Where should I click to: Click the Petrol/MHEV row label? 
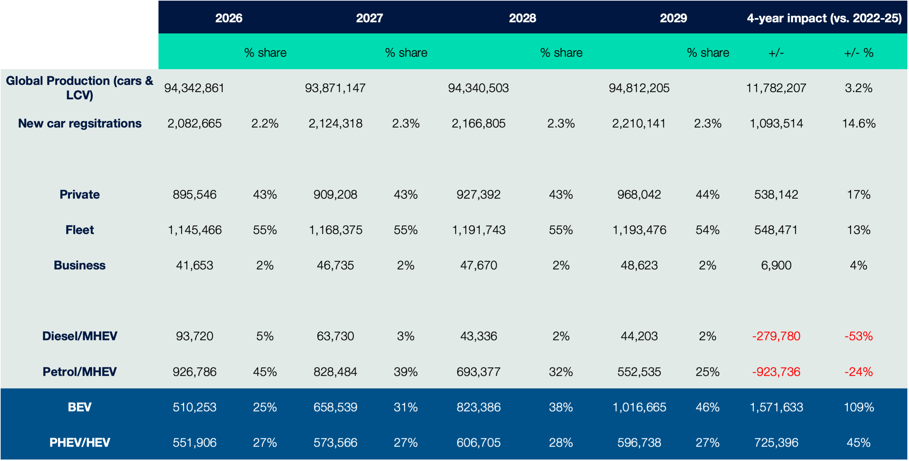[x=80, y=372]
